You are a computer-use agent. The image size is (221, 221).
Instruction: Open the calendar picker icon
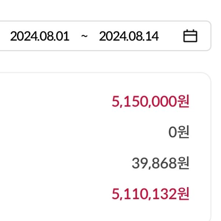tap(190, 36)
